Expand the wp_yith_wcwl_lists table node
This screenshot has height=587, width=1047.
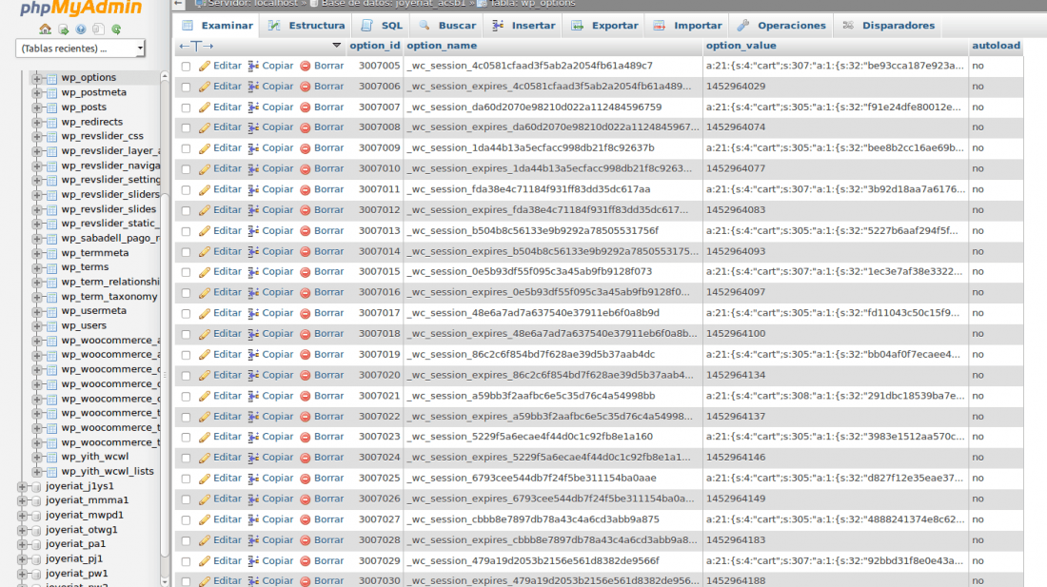click(x=37, y=472)
